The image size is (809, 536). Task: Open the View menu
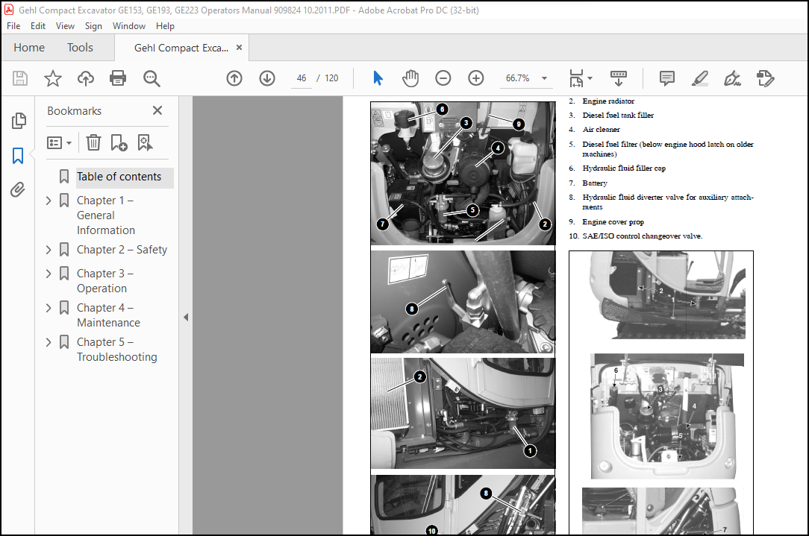65,26
